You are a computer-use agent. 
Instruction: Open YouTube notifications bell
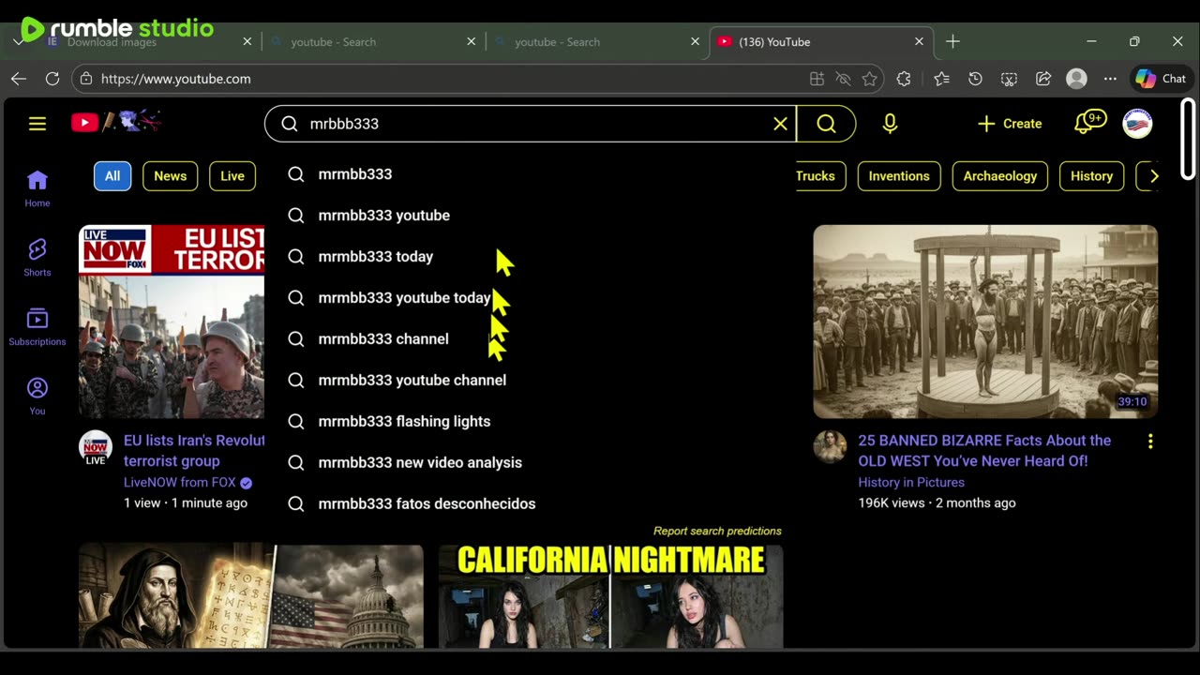tap(1089, 123)
